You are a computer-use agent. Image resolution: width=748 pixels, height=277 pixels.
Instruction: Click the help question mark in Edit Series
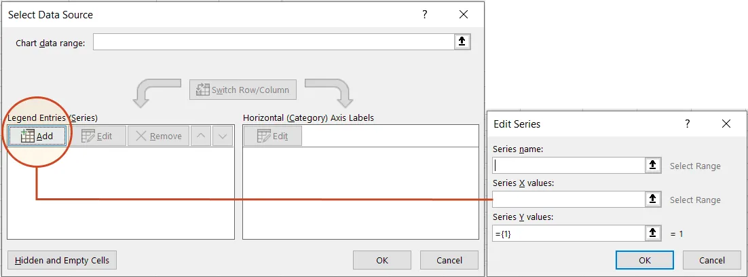pyautogui.click(x=687, y=124)
